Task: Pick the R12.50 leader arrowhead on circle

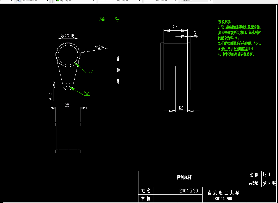Action: (x=83, y=52)
